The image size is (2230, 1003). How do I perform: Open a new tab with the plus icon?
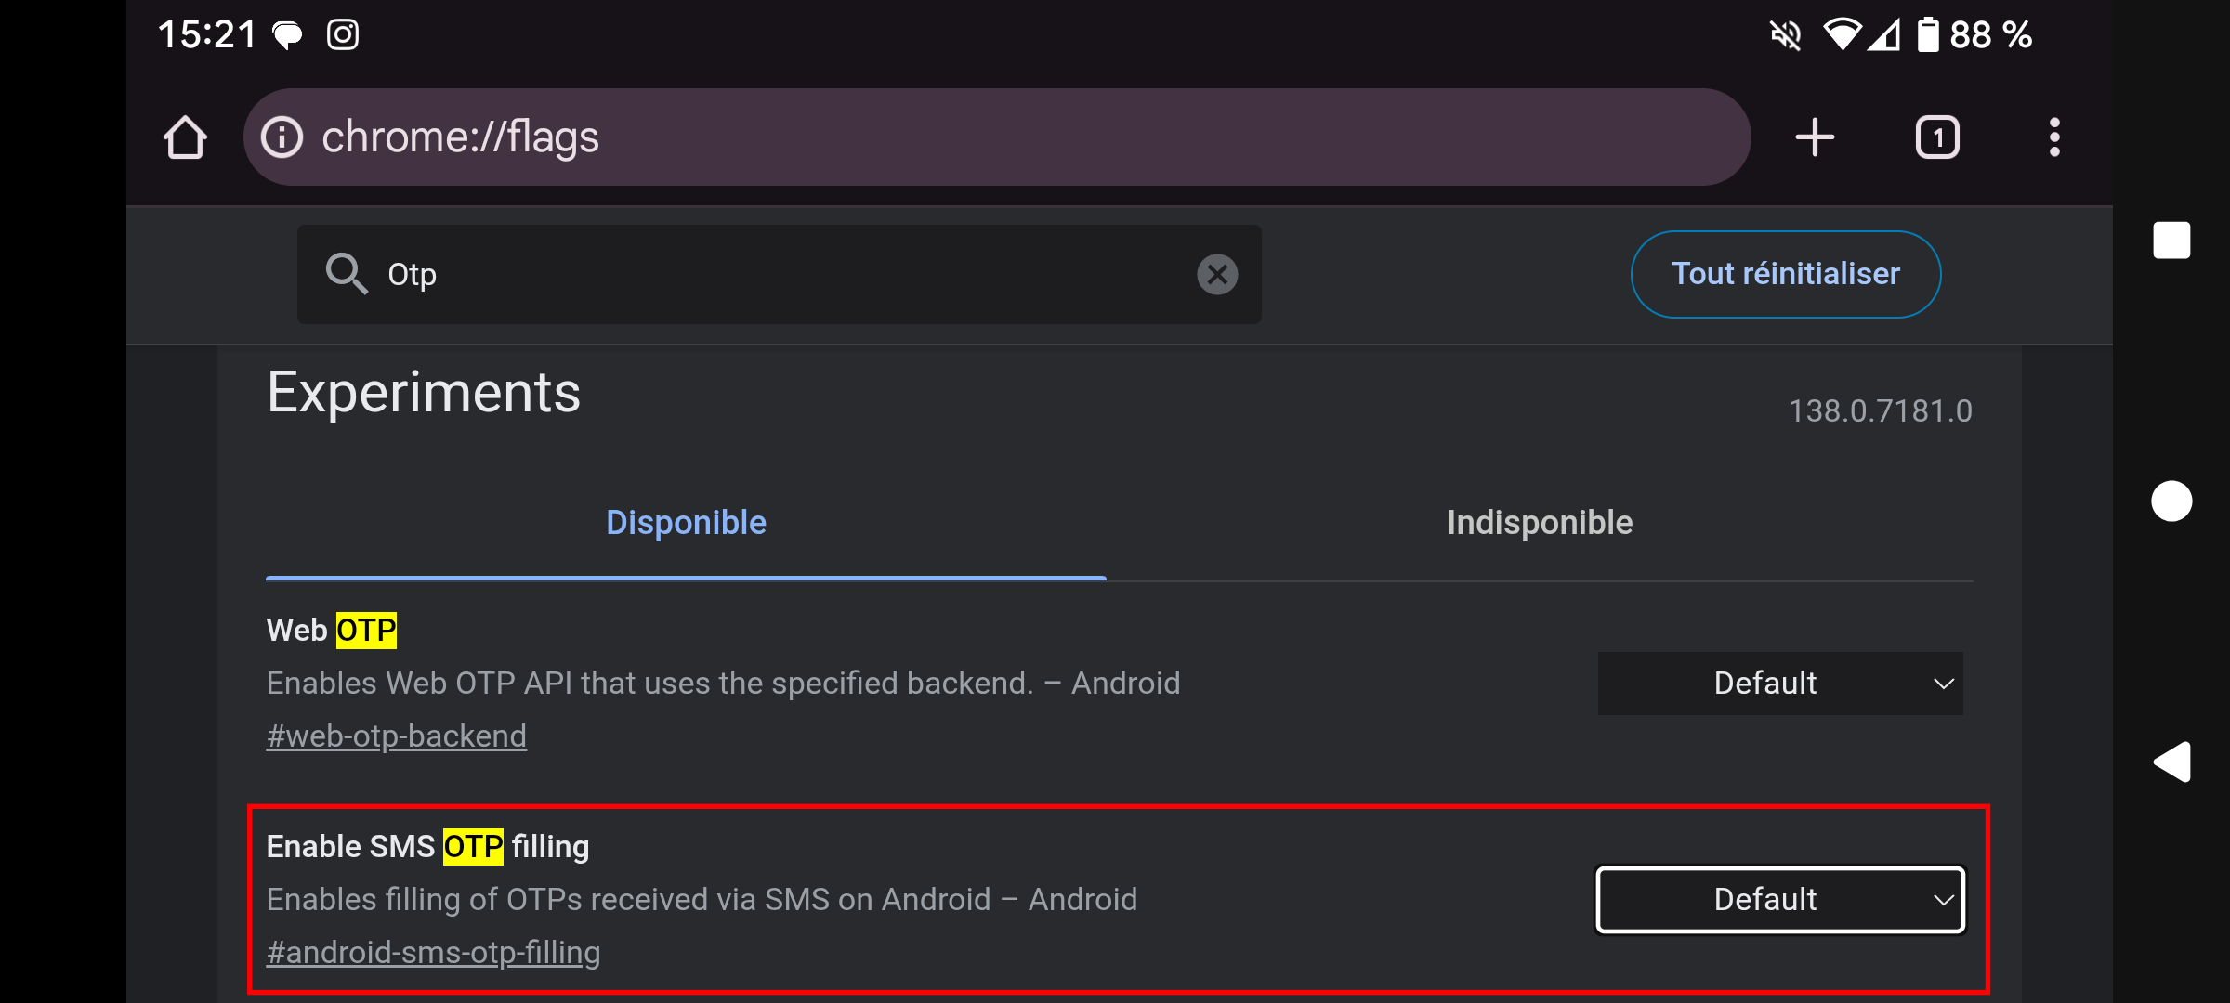pyautogui.click(x=1814, y=136)
